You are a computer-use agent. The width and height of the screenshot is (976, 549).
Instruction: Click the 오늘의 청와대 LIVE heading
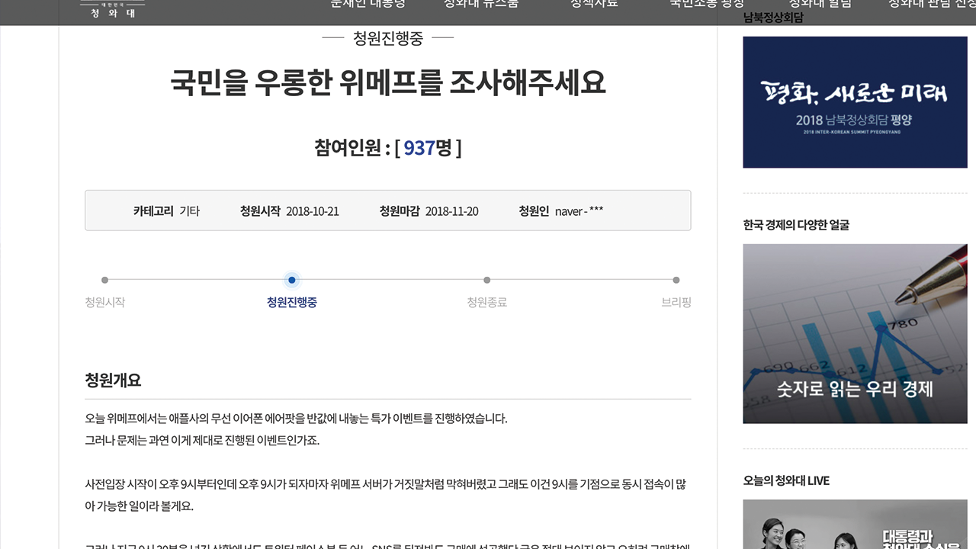pos(786,480)
